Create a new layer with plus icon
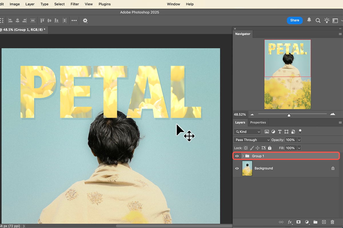The image size is (343, 228). (324, 222)
